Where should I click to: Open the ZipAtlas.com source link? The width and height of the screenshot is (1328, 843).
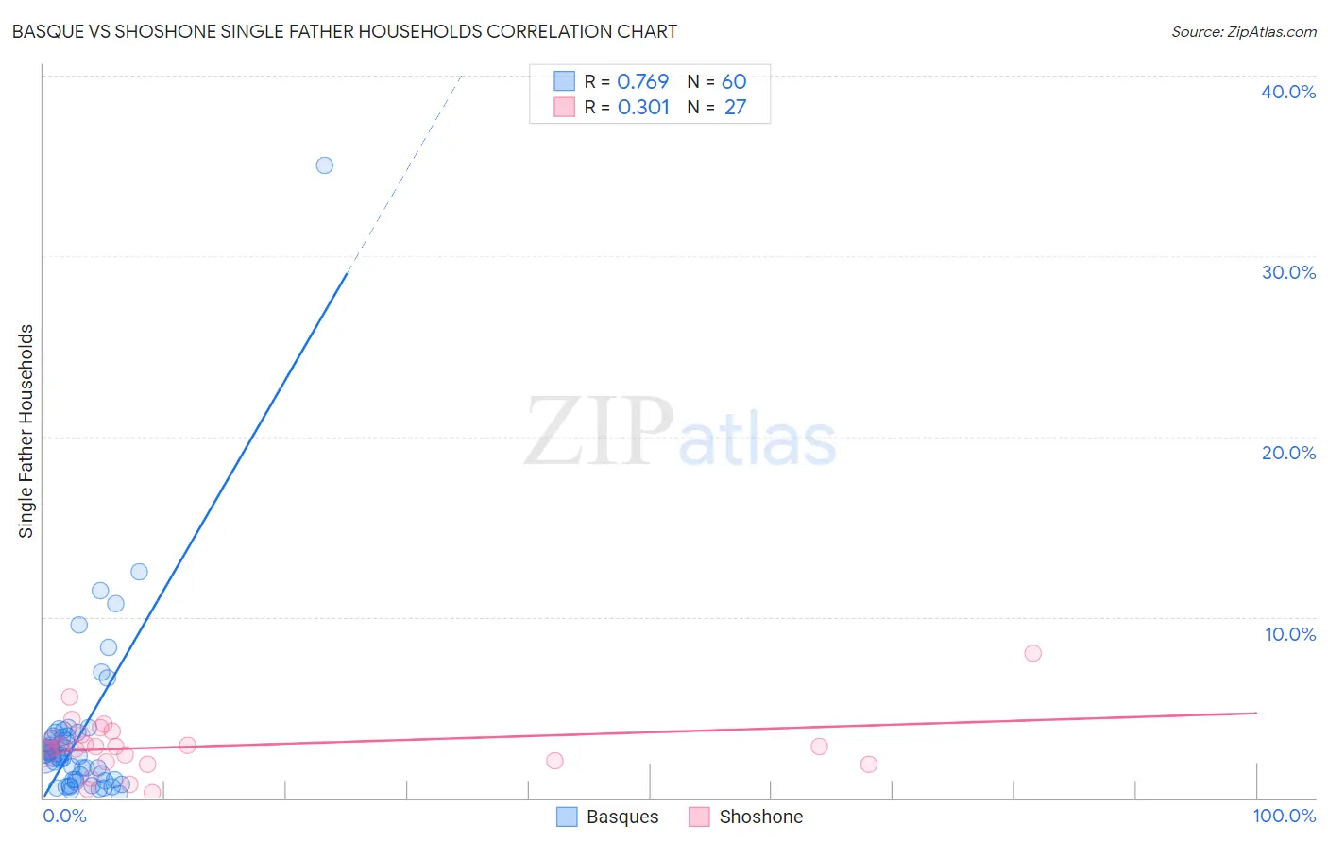click(x=1244, y=31)
